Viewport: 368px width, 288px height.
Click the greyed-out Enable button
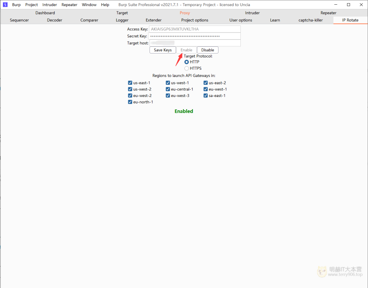tap(187, 50)
